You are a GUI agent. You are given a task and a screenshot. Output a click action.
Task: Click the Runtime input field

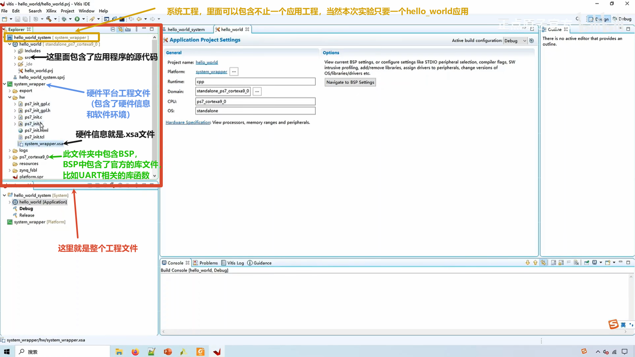(255, 82)
